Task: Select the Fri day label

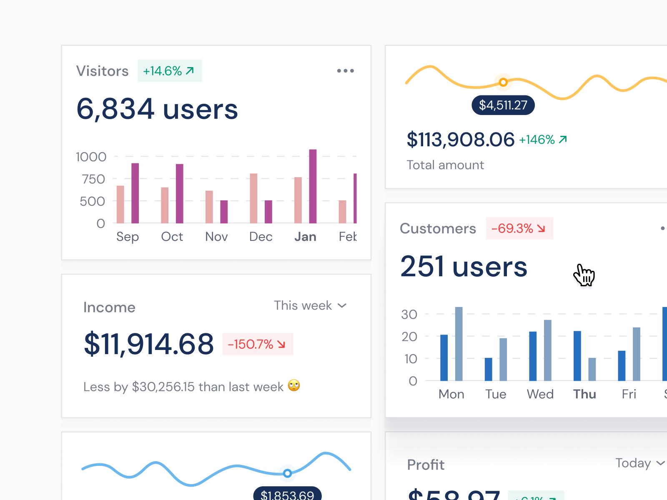Action: click(629, 394)
